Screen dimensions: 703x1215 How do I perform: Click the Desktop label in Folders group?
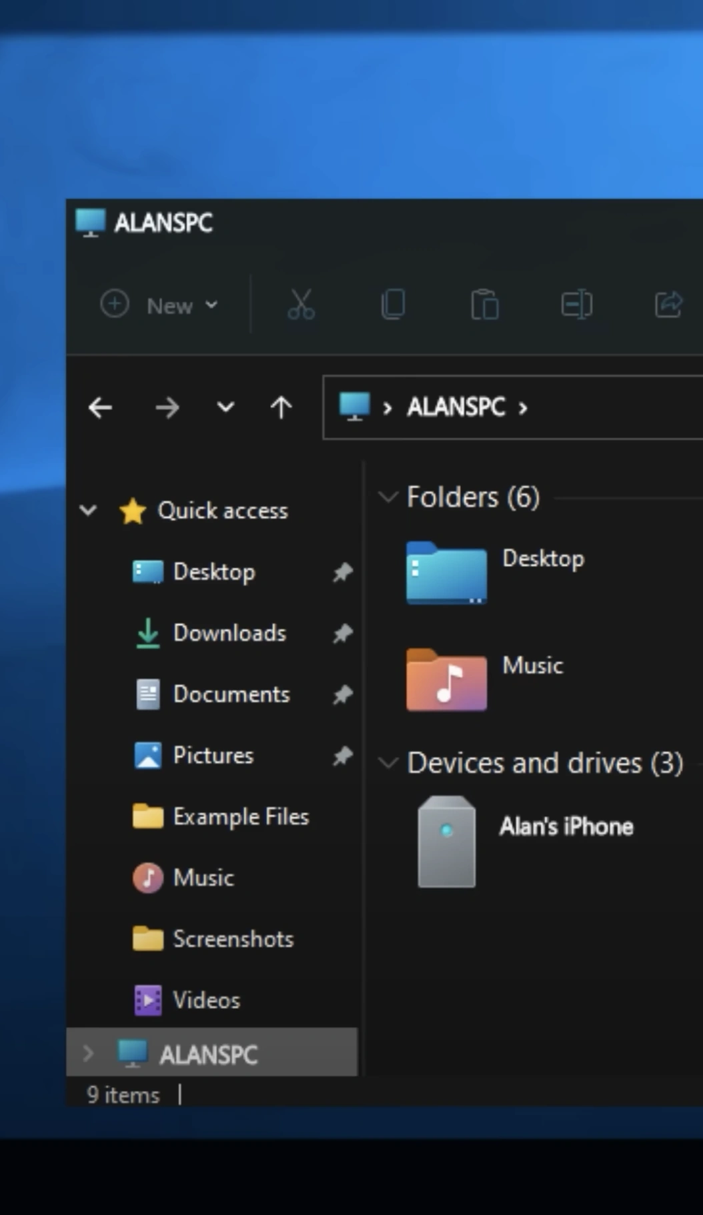click(543, 559)
